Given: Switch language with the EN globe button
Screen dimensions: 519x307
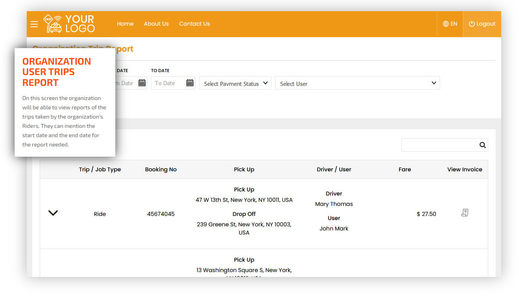Looking at the screenshot, I should [450, 24].
